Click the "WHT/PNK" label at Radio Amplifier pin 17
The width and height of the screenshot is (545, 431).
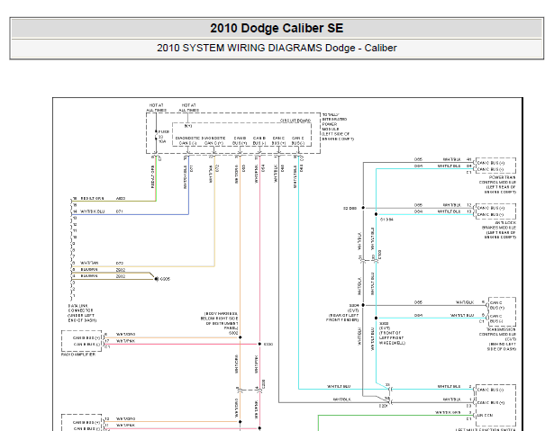[125, 341]
